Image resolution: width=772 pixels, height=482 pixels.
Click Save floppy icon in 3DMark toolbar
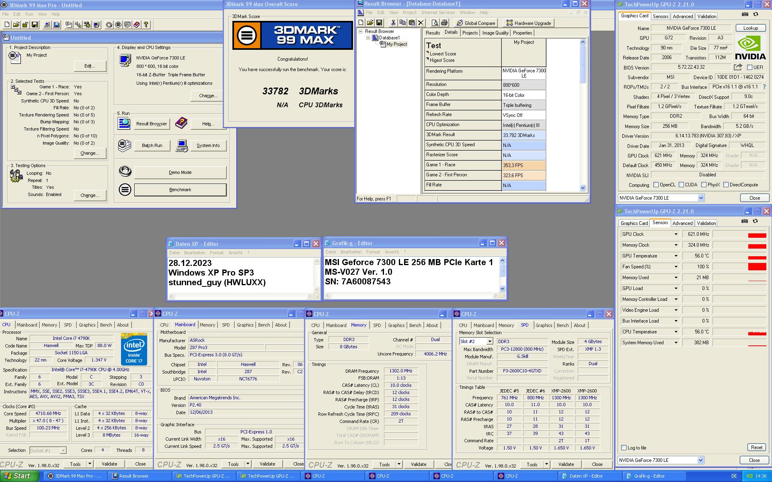(35, 25)
